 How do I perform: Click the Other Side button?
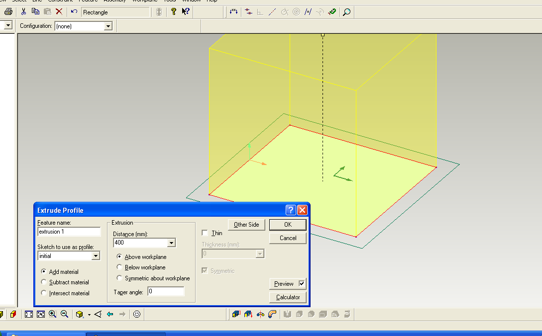click(246, 225)
